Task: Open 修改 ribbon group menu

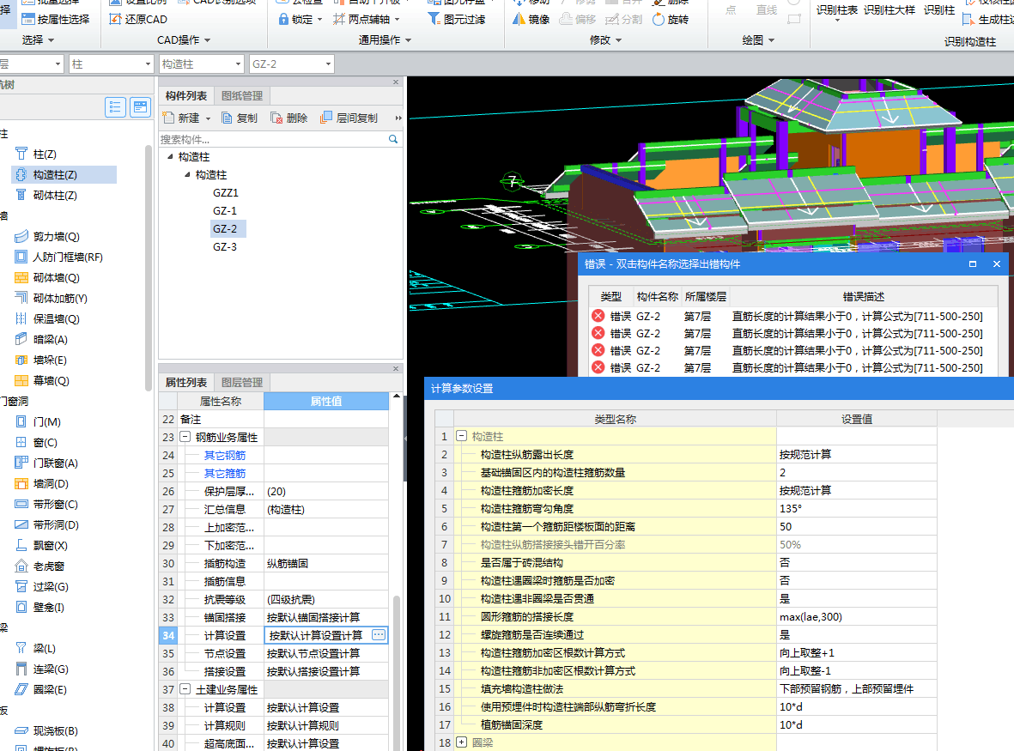Action: (605, 40)
